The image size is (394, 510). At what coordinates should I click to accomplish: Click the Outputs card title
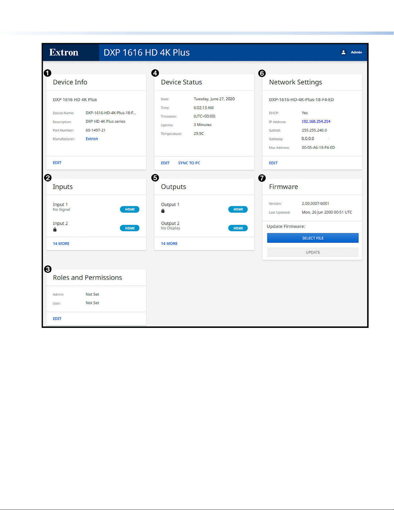tap(173, 187)
